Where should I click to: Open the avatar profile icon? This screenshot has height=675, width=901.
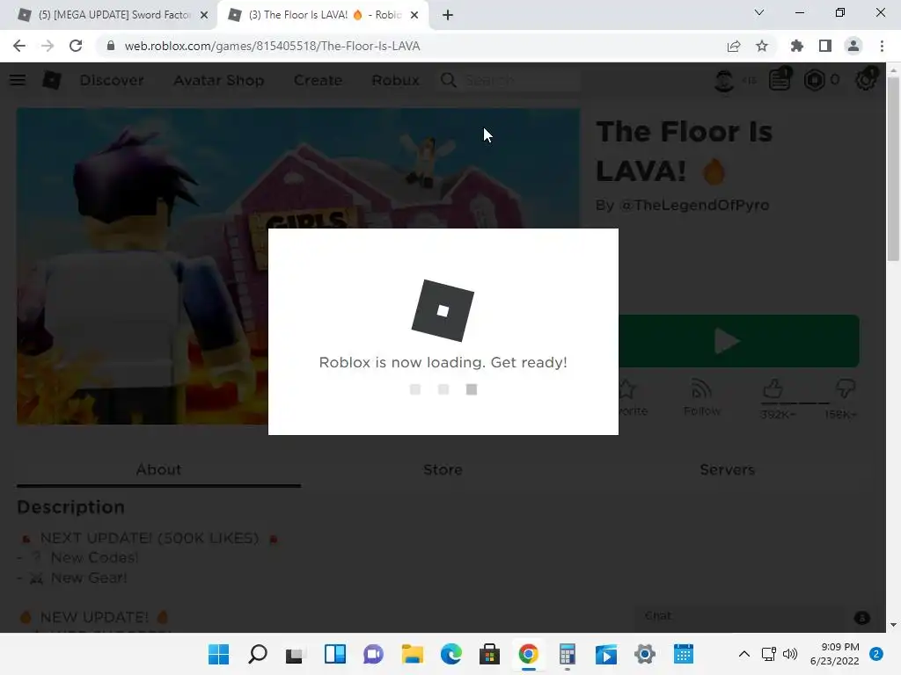click(x=724, y=80)
